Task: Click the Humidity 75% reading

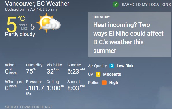Action: [x=31, y=71]
